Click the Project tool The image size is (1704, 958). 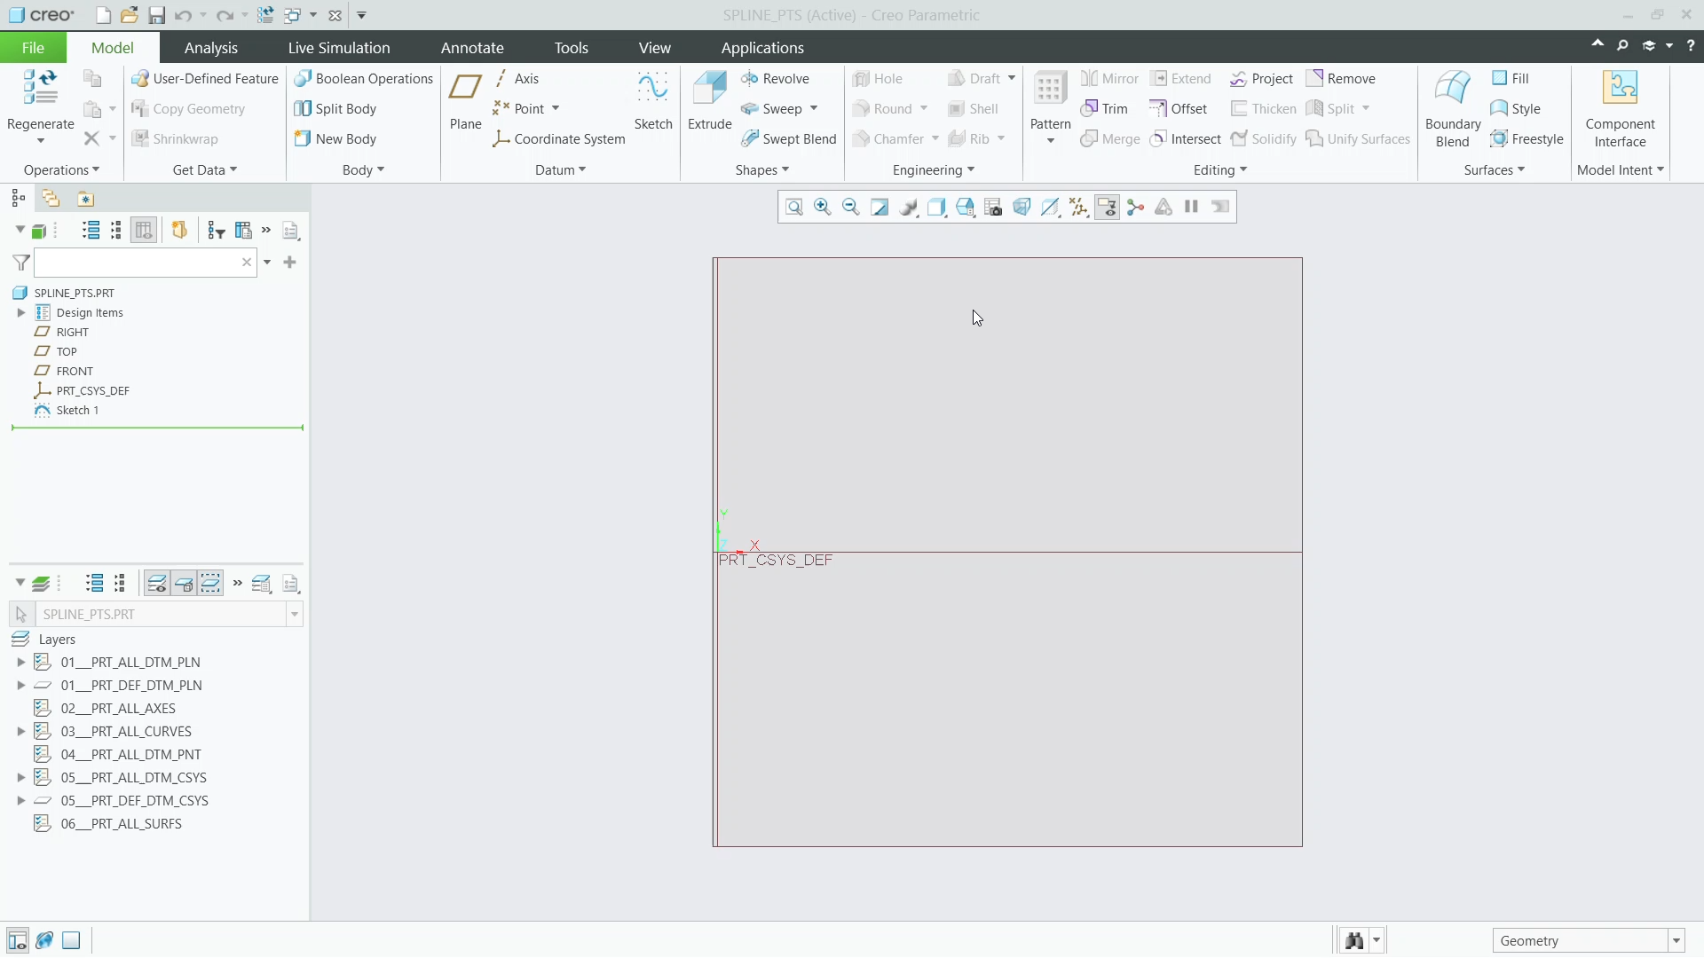[x=1261, y=79]
